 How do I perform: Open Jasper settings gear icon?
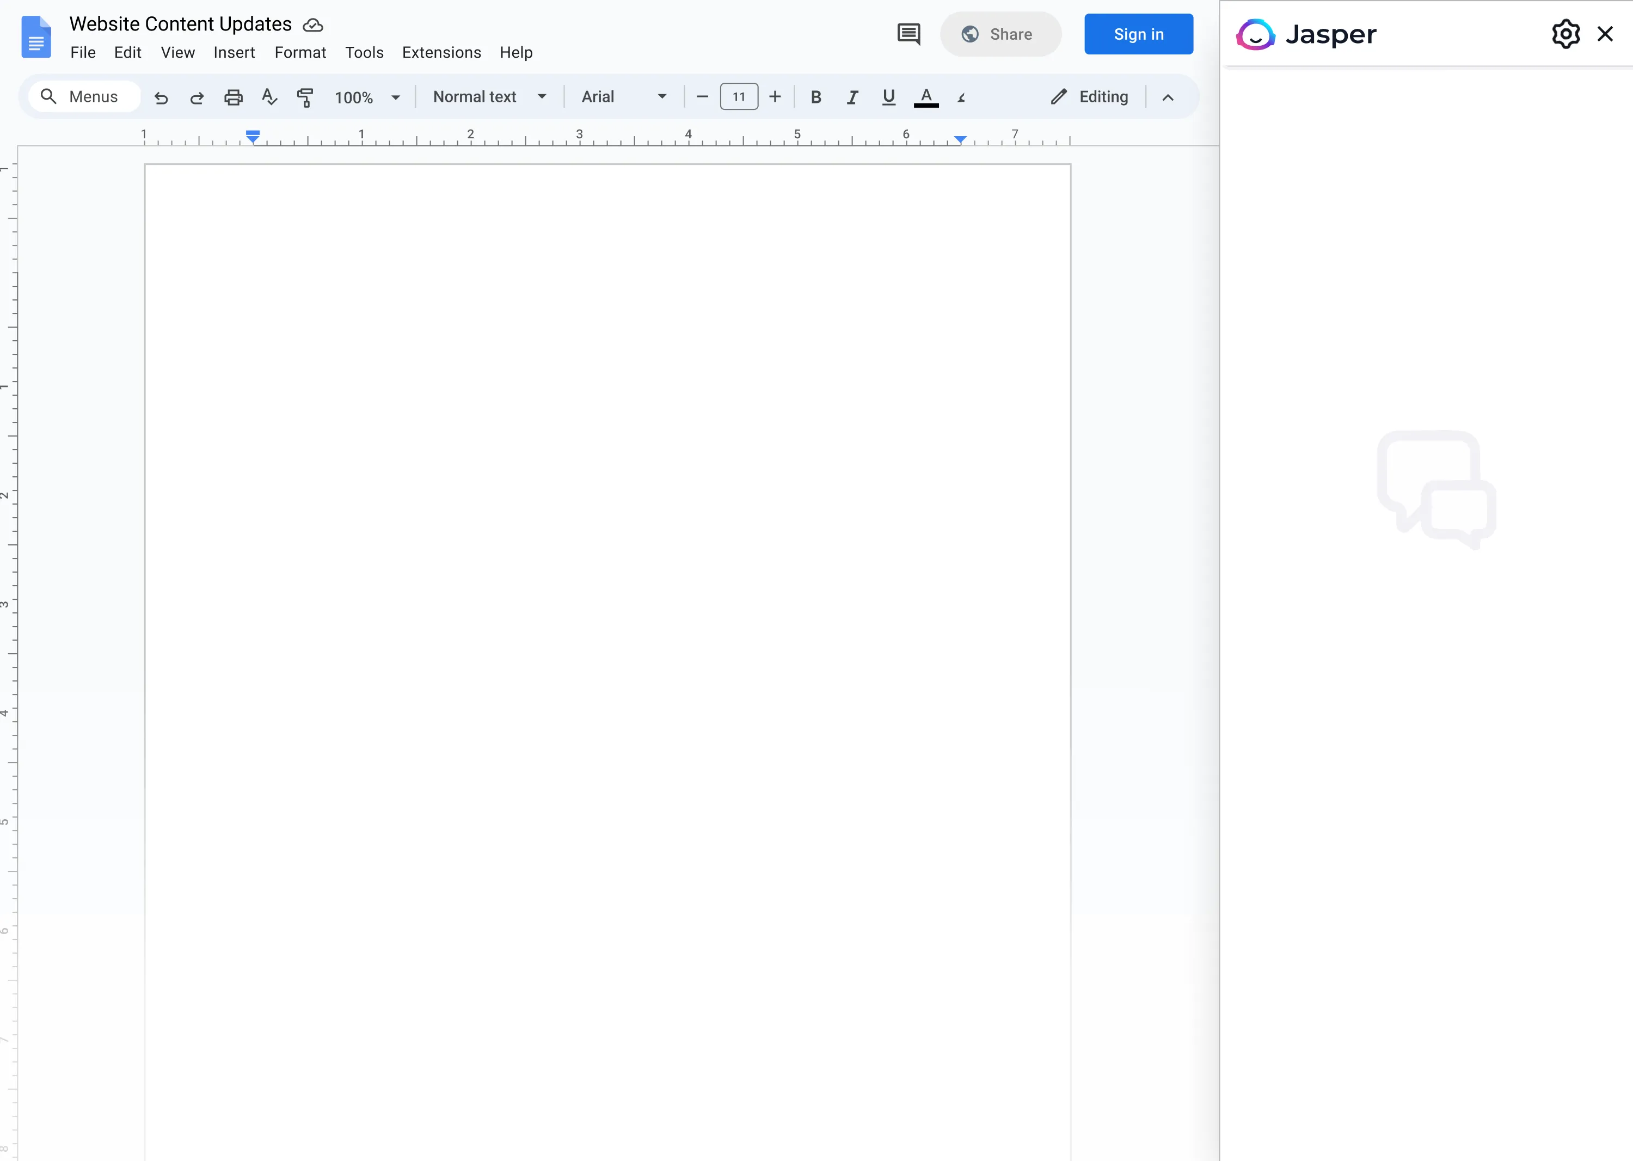click(1565, 34)
